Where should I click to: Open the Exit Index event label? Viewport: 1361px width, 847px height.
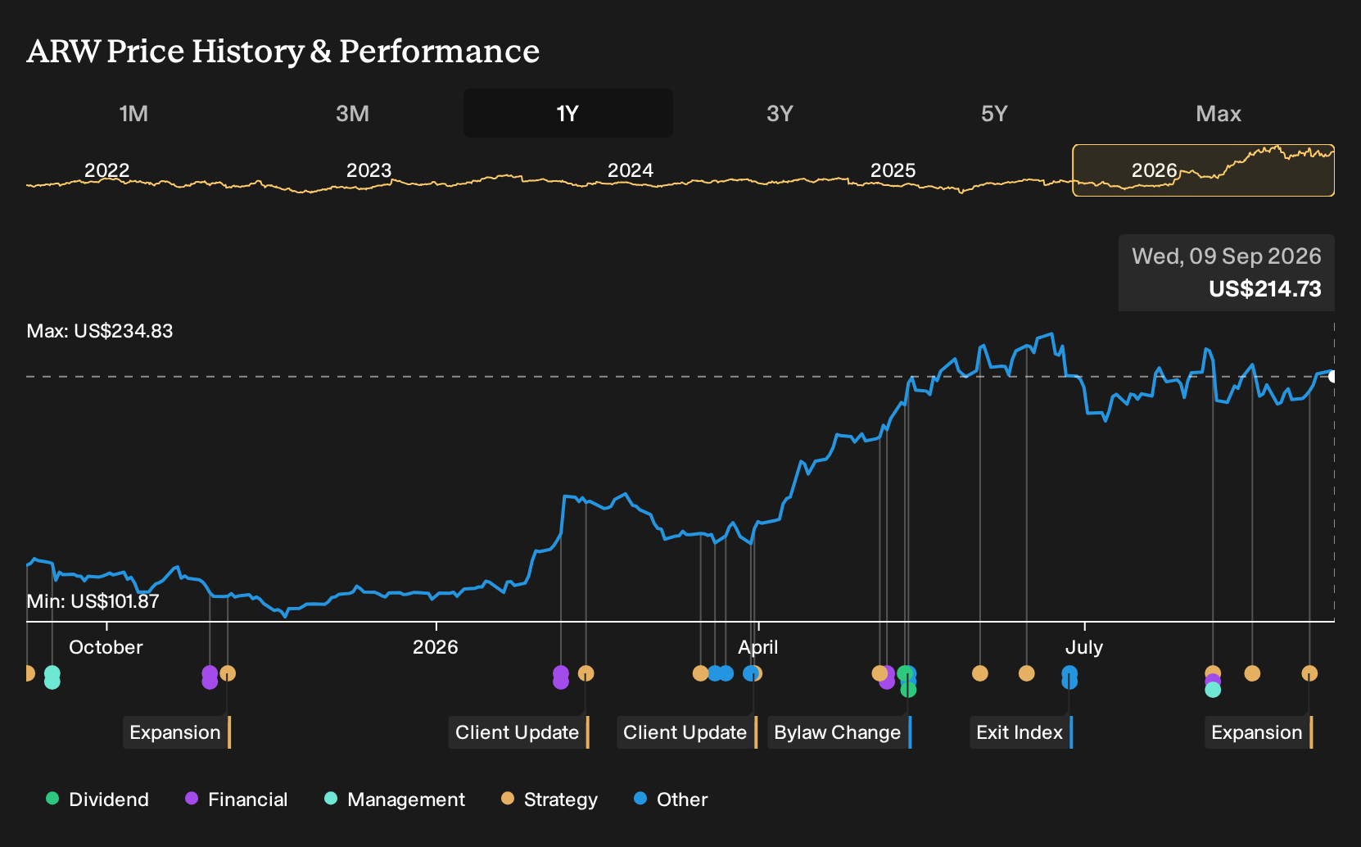point(1021,732)
